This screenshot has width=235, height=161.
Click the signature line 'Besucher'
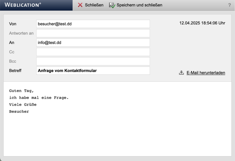click(x=19, y=111)
